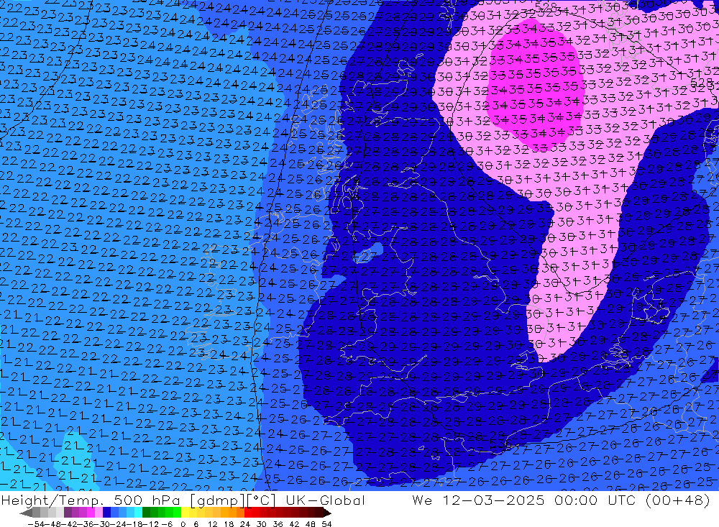Click the '[gdmp]' unit label
The image size is (719, 527).
[217, 500]
